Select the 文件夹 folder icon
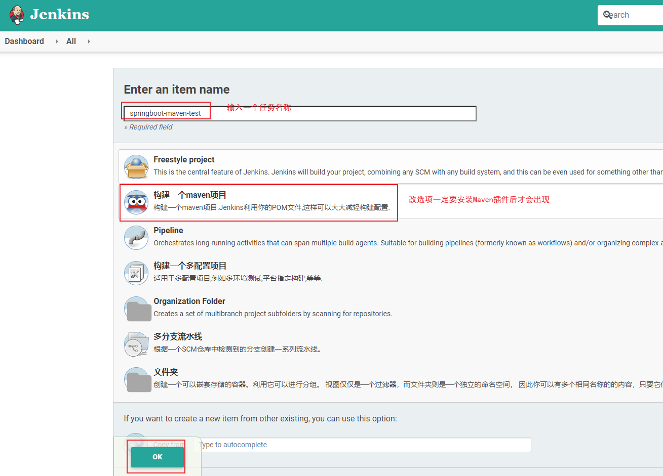The width and height of the screenshot is (663, 476). [138, 380]
